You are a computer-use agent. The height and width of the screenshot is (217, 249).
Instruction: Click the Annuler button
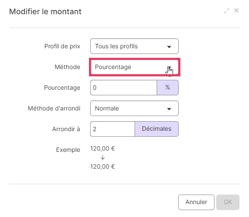[196, 202]
